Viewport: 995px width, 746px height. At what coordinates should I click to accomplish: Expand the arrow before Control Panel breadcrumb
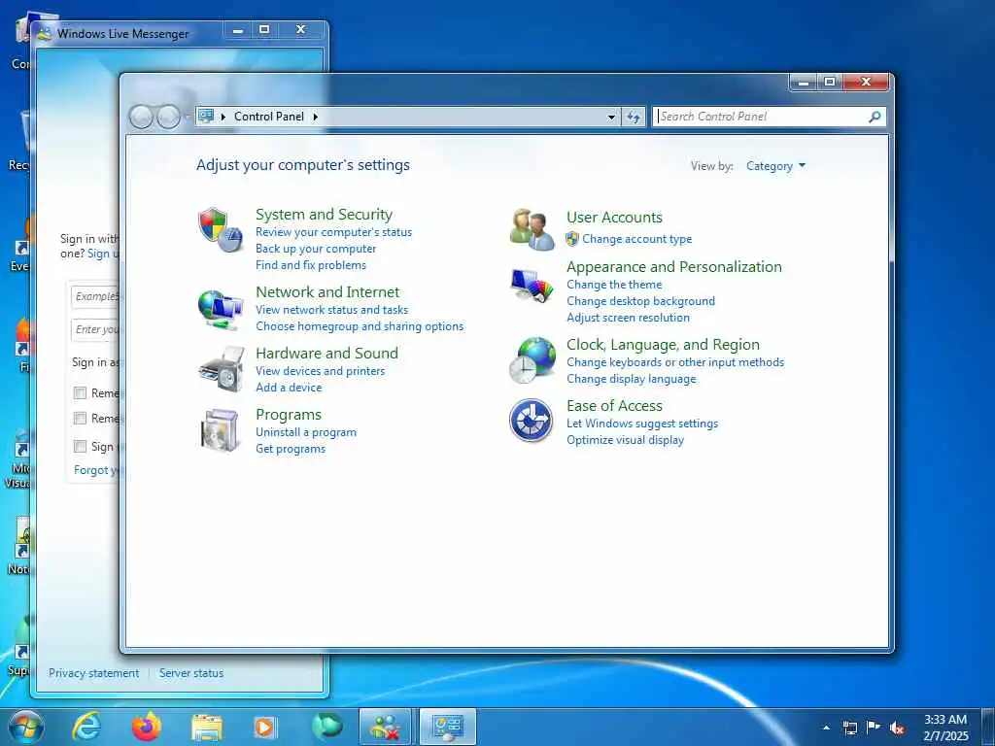[x=223, y=117]
